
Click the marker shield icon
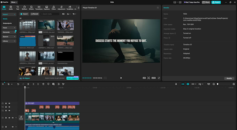click(x=48, y=84)
